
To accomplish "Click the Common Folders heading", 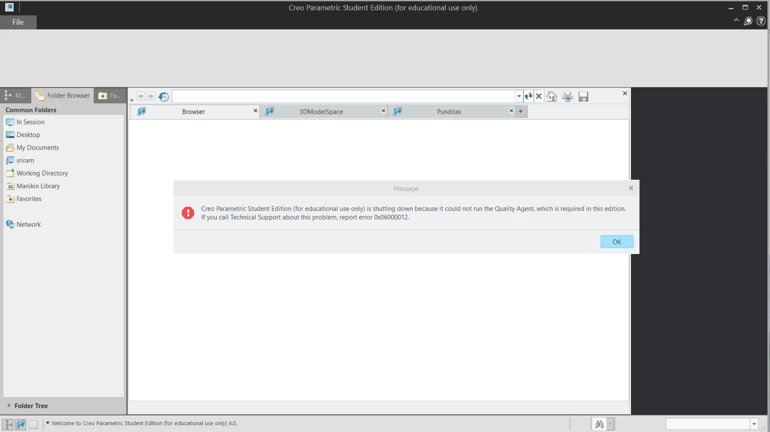I will (31, 110).
